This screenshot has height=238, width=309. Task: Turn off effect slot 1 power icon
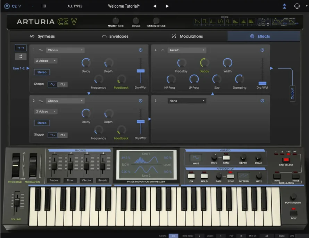(x=141, y=50)
